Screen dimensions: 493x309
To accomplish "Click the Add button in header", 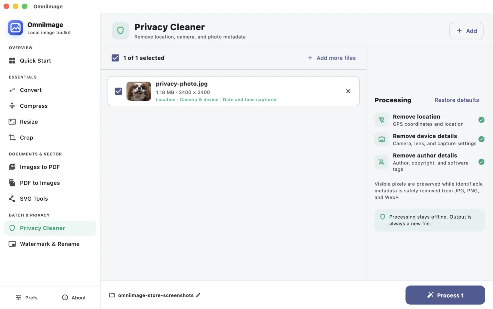I will [466, 31].
